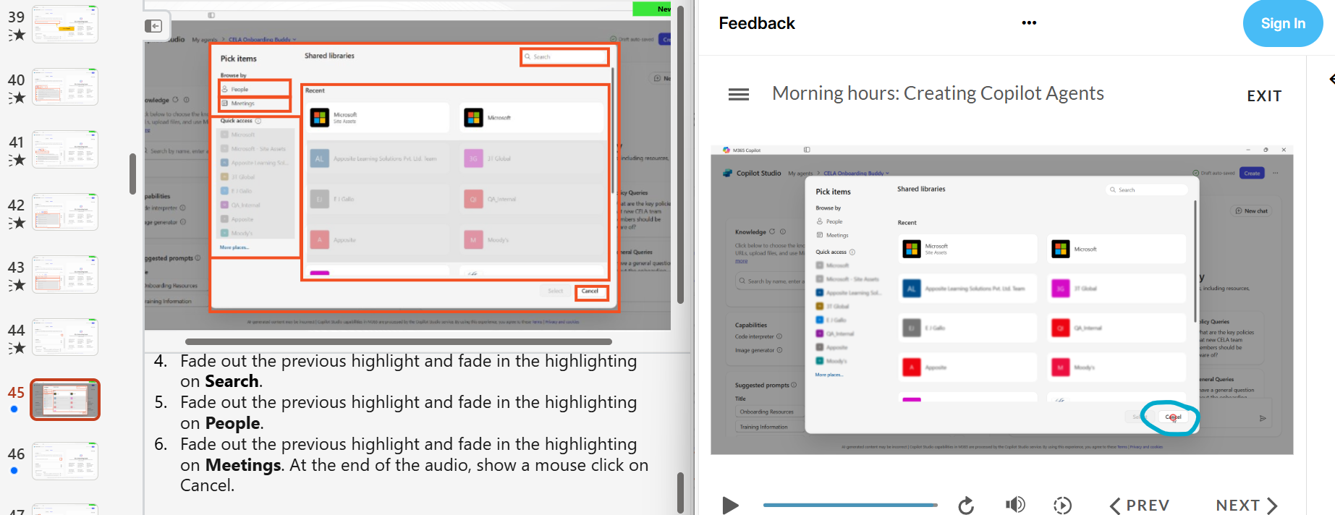Click New chat in the course player

[x=1252, y=210]
